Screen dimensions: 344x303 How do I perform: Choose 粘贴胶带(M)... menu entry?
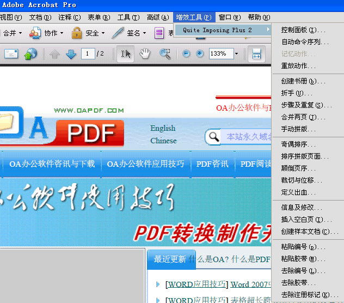tap(308, 259)
